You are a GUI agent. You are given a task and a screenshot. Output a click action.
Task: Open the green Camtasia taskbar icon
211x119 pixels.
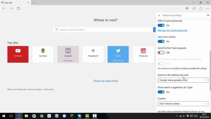(x=87, y=116)
